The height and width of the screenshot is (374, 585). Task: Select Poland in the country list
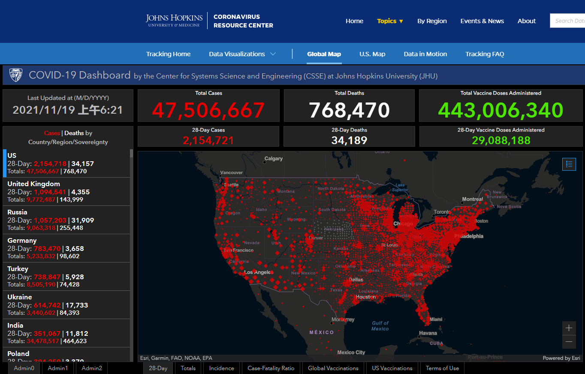66,355
